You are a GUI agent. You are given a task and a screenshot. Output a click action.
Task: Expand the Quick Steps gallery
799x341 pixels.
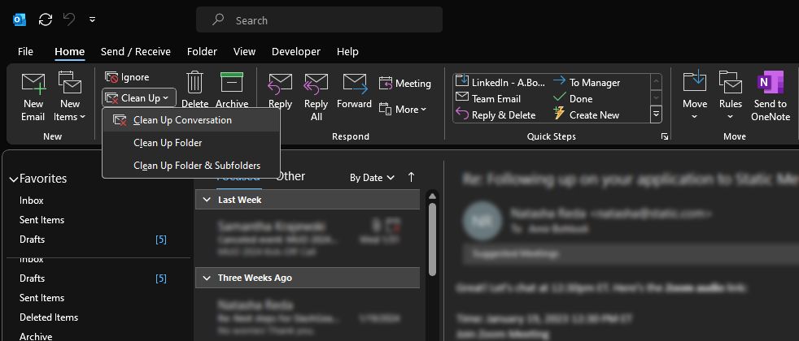(x=656, y=115)
